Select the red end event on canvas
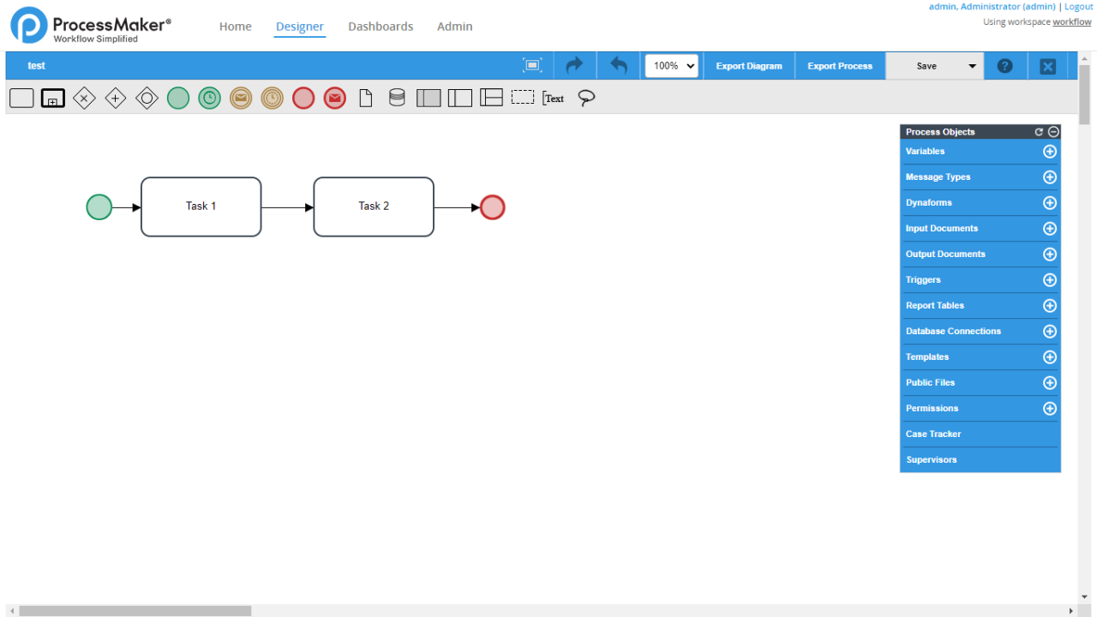This screenshot has height=617, width=1097. (493, 207)
